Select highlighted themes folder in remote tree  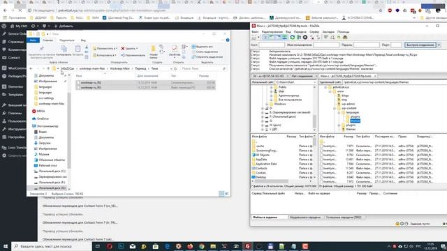coord(356,121)
